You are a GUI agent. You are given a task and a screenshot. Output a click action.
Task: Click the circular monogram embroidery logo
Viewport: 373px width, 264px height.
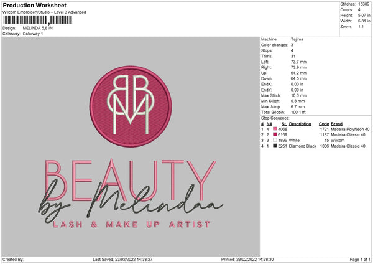point(131,106)
